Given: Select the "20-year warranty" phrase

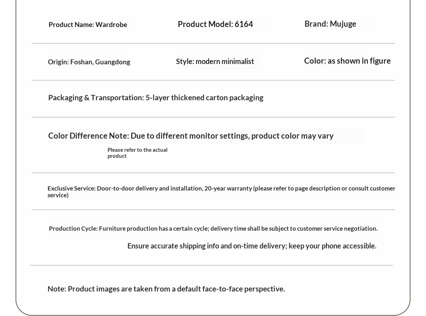Looking at the screenshot, I should 228,188.
